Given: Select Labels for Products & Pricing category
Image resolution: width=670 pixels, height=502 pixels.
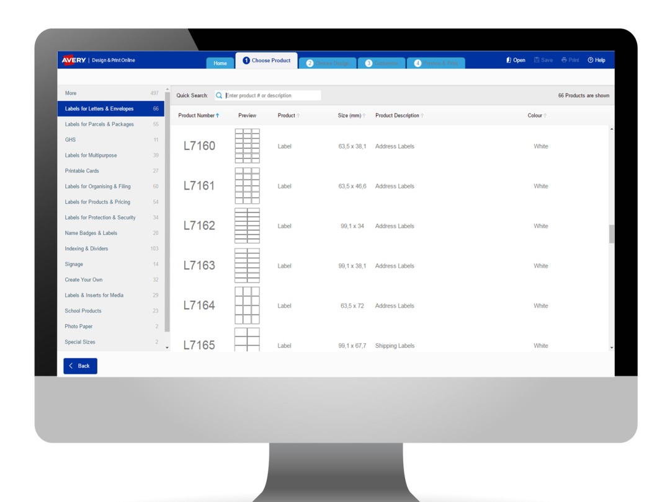Looking at the screenshot, I should [x=111, y=202].
